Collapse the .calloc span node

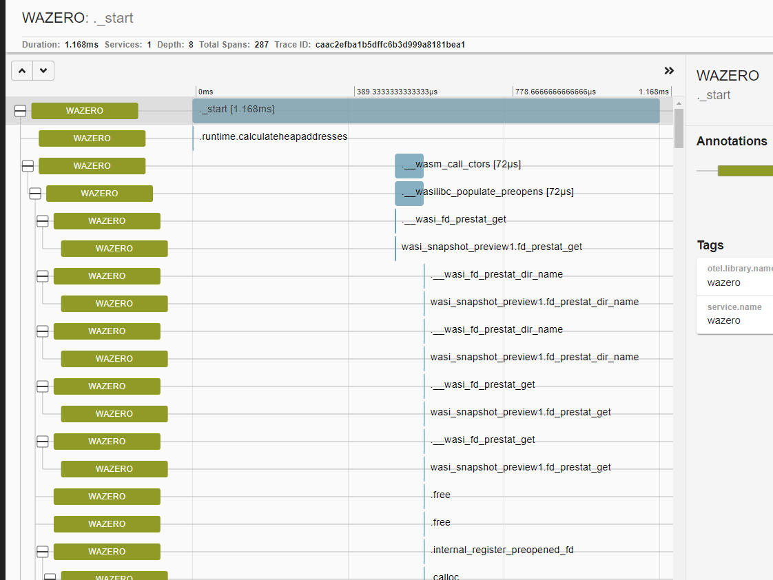(50, 577)
